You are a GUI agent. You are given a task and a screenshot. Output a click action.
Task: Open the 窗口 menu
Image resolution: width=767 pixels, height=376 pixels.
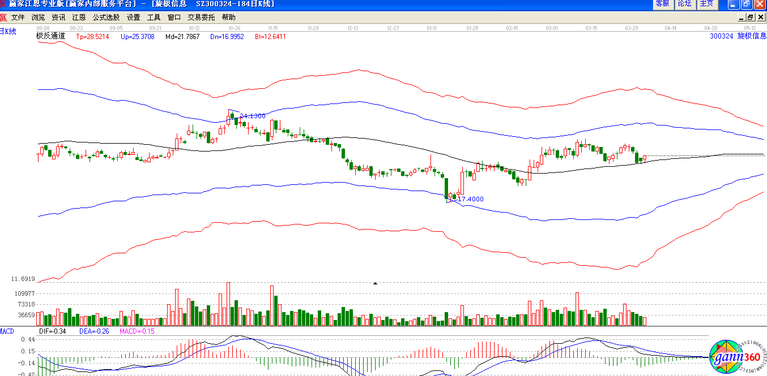[x=174, y=18]
